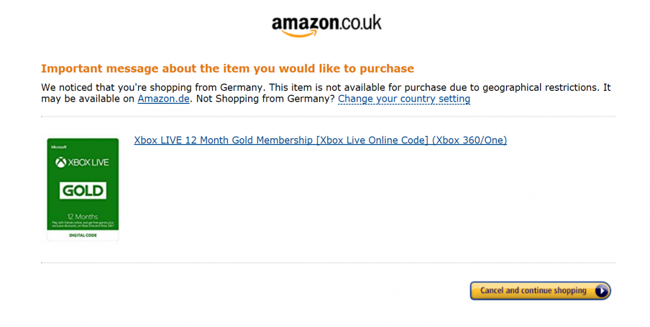The image size is (650, 327).
Task: Open the Change your country setting link
Action: (404, 99)
